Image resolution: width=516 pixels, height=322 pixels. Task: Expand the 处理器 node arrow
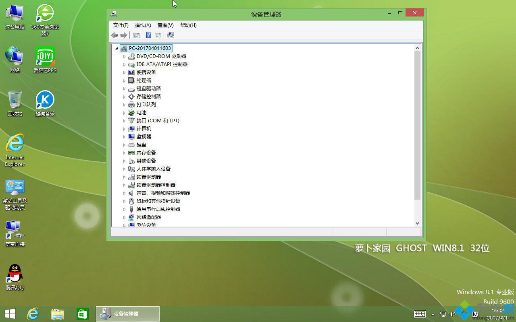[x=124, y=80]
